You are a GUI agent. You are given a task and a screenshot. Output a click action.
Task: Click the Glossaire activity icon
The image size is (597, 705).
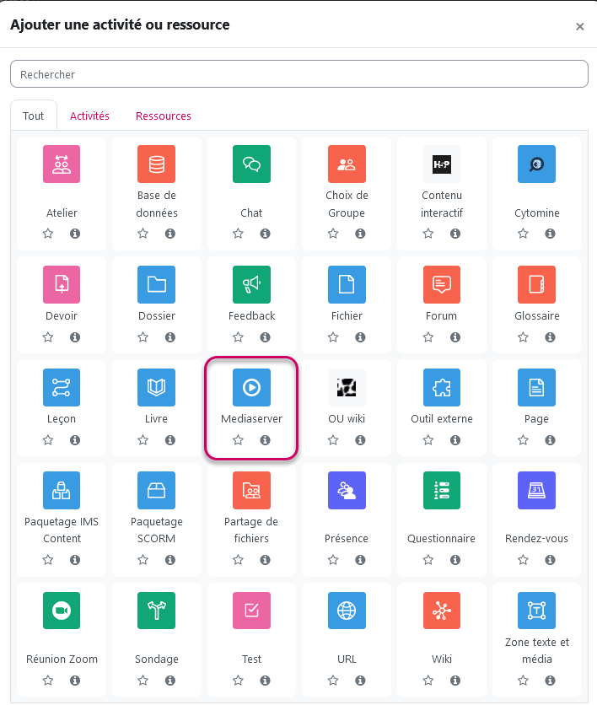[537, 284]
